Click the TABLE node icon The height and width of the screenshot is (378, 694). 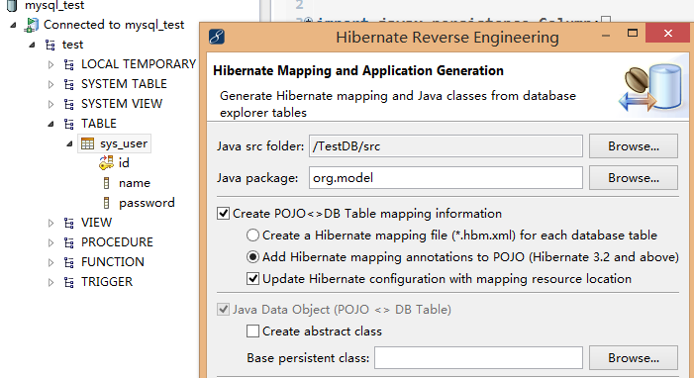coord(69,124)
